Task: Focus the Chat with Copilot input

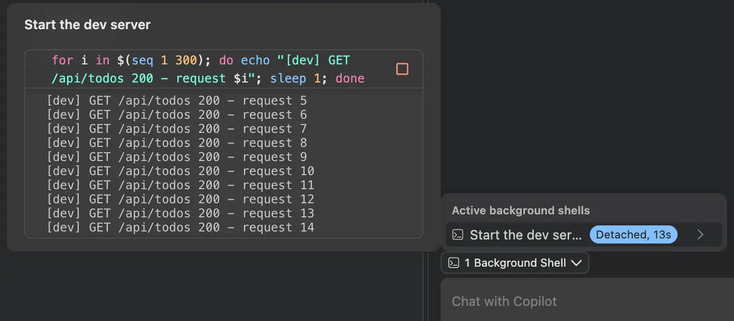Action: (x=587, y=301)
